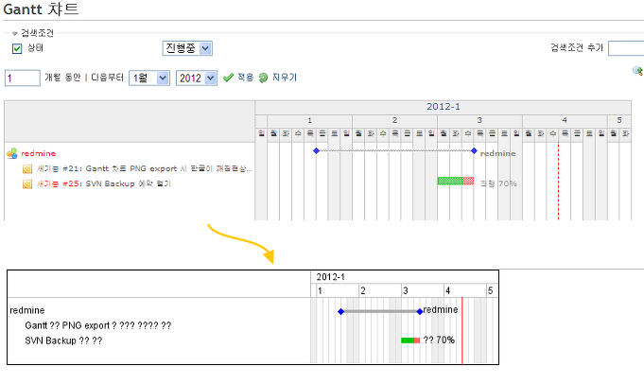
Task: Click exported PNG 'SVN Backup ?? ??' text
Action: (63, 340)
